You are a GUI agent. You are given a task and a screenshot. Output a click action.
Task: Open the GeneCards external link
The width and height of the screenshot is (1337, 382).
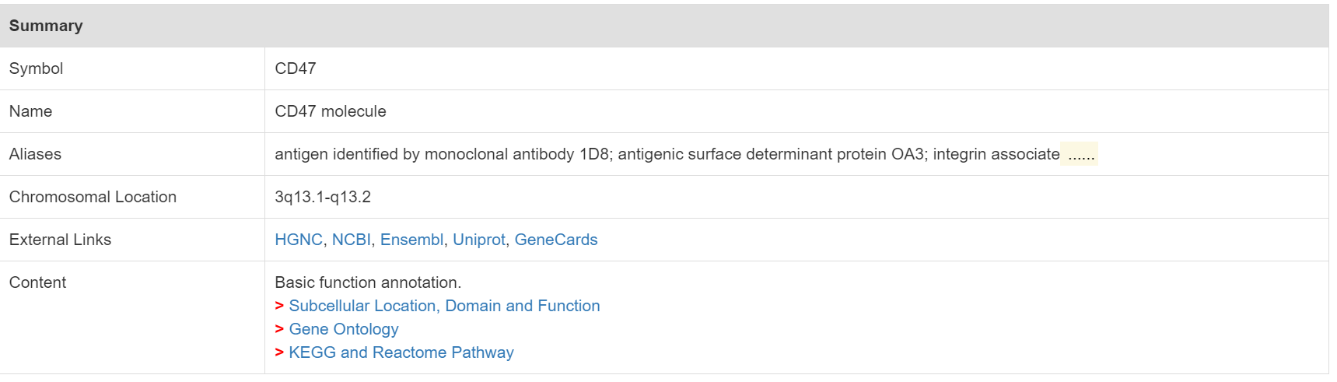click(x=556, y=240)
